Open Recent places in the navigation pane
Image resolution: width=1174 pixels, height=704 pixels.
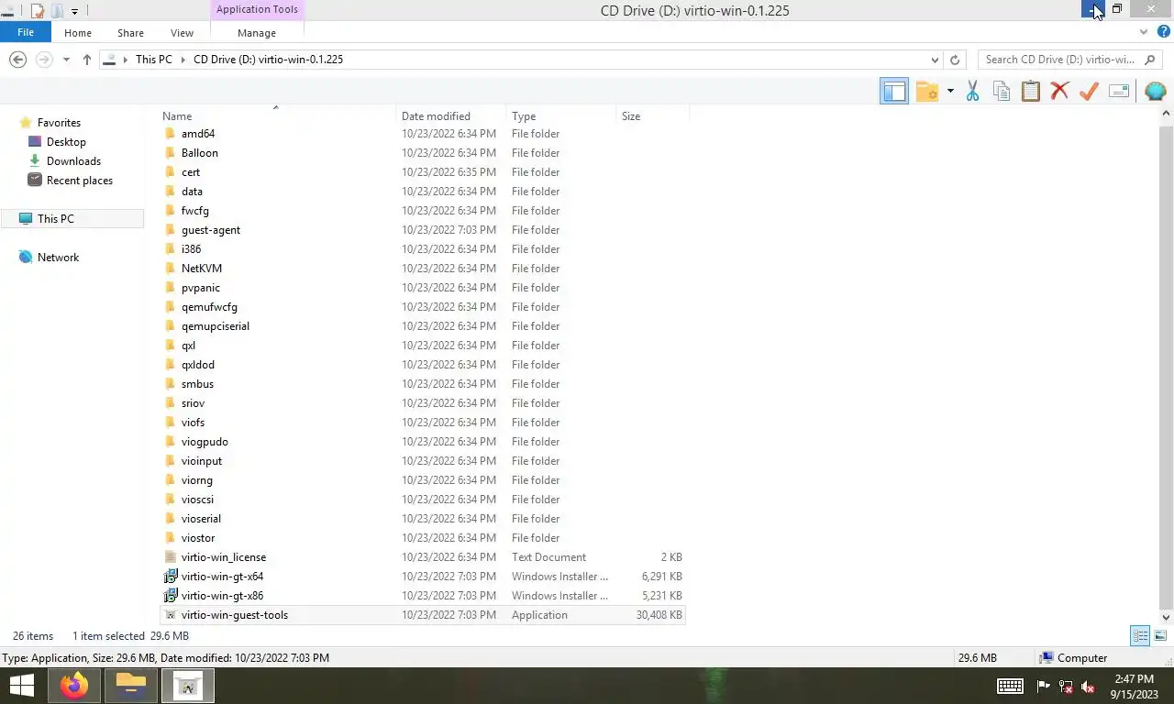pyautogui.click(x=80, y=181)
